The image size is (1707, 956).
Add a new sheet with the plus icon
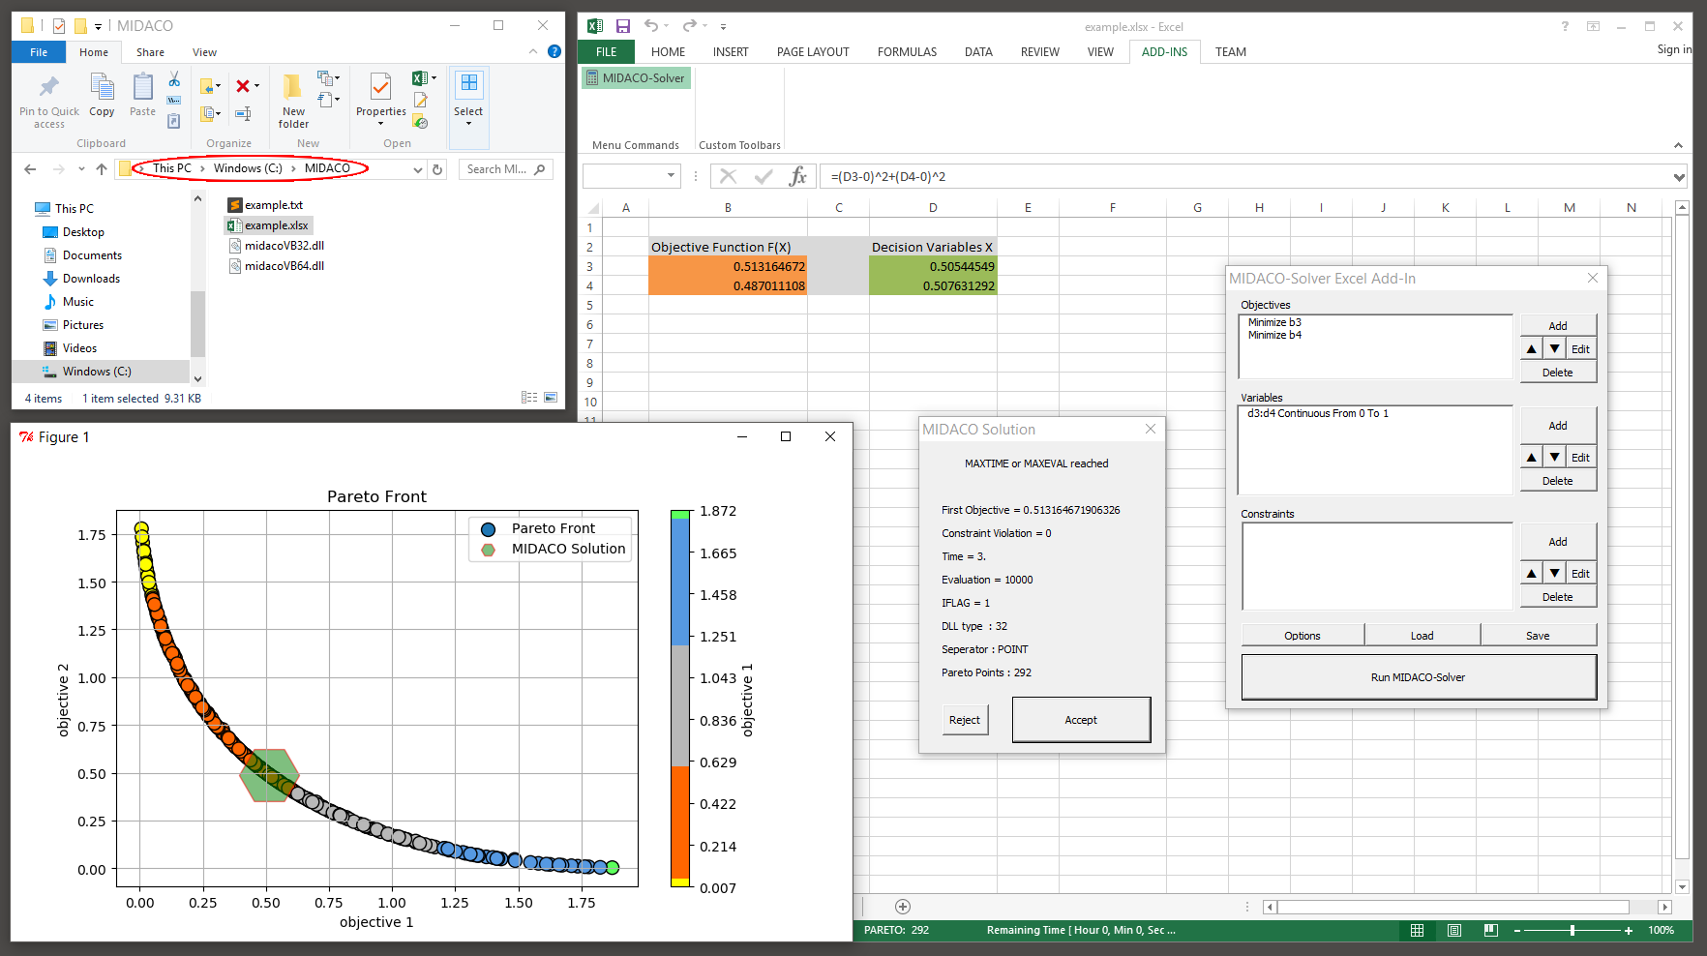(903, 907)
